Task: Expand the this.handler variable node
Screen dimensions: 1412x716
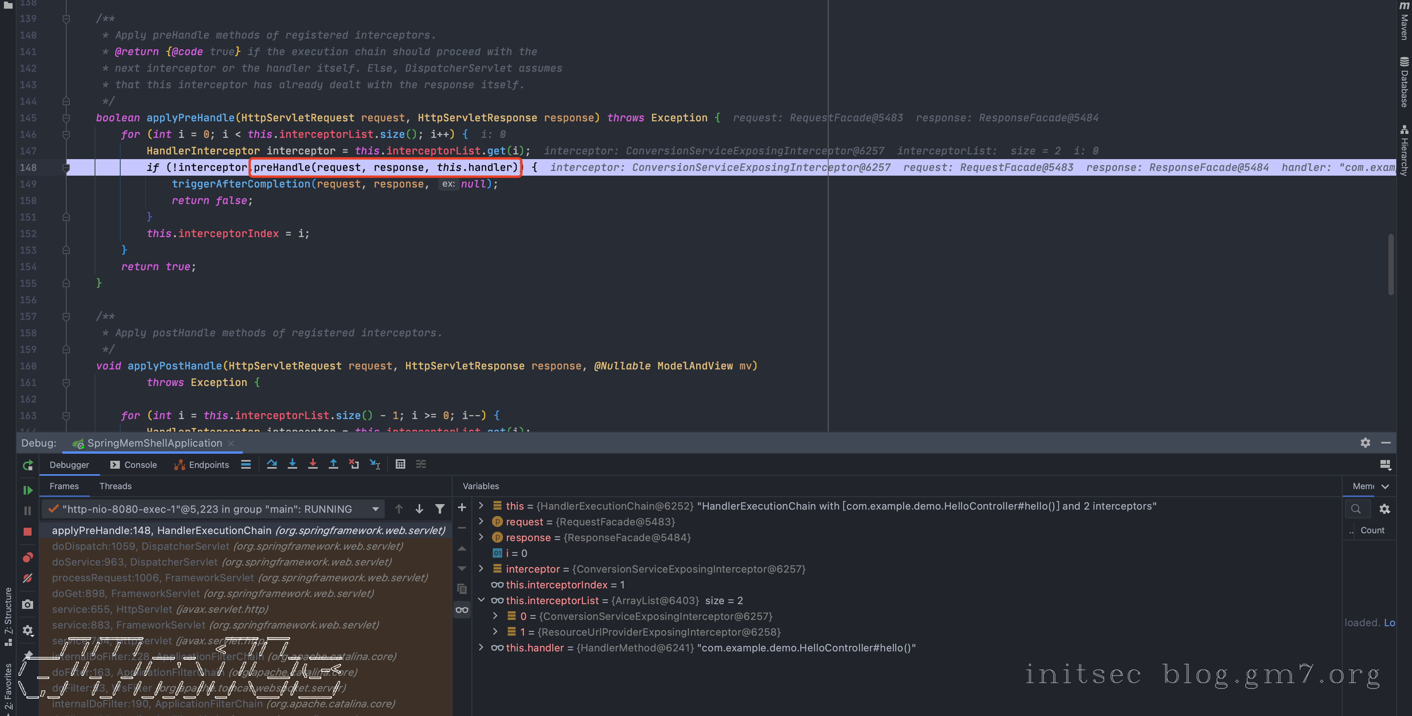Action: coord(481,647)
